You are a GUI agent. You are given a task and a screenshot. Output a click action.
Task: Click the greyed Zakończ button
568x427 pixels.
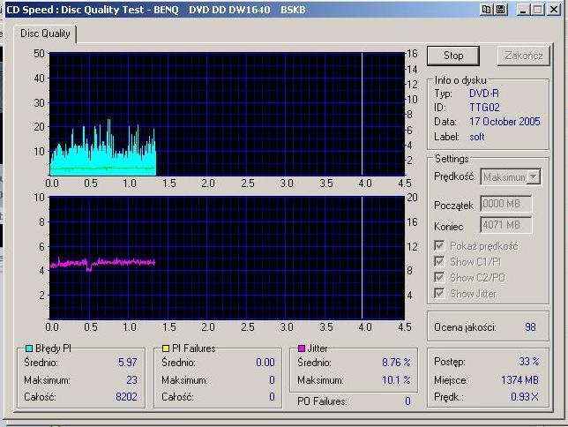(x=524, y=56)
